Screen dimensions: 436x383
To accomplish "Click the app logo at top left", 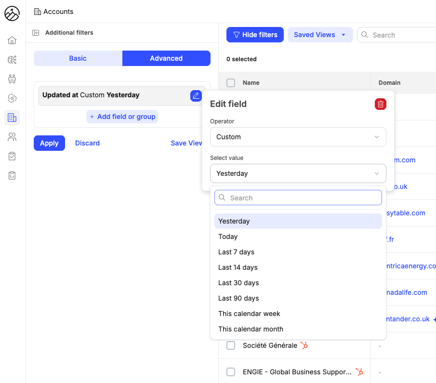I will 12,14.
